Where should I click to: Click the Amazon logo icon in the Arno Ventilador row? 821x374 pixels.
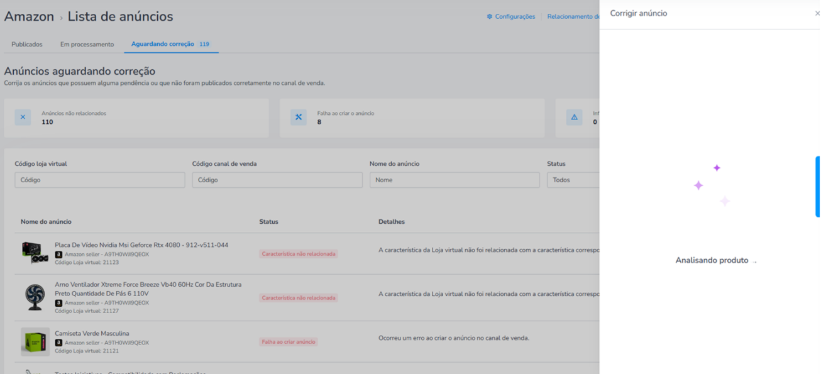[x=58, y=303]
